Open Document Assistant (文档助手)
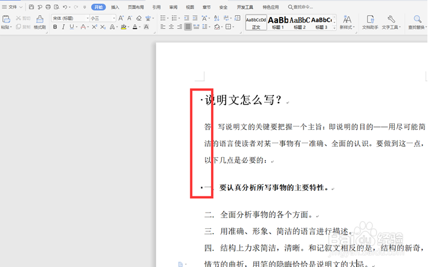 click(370, 22)
